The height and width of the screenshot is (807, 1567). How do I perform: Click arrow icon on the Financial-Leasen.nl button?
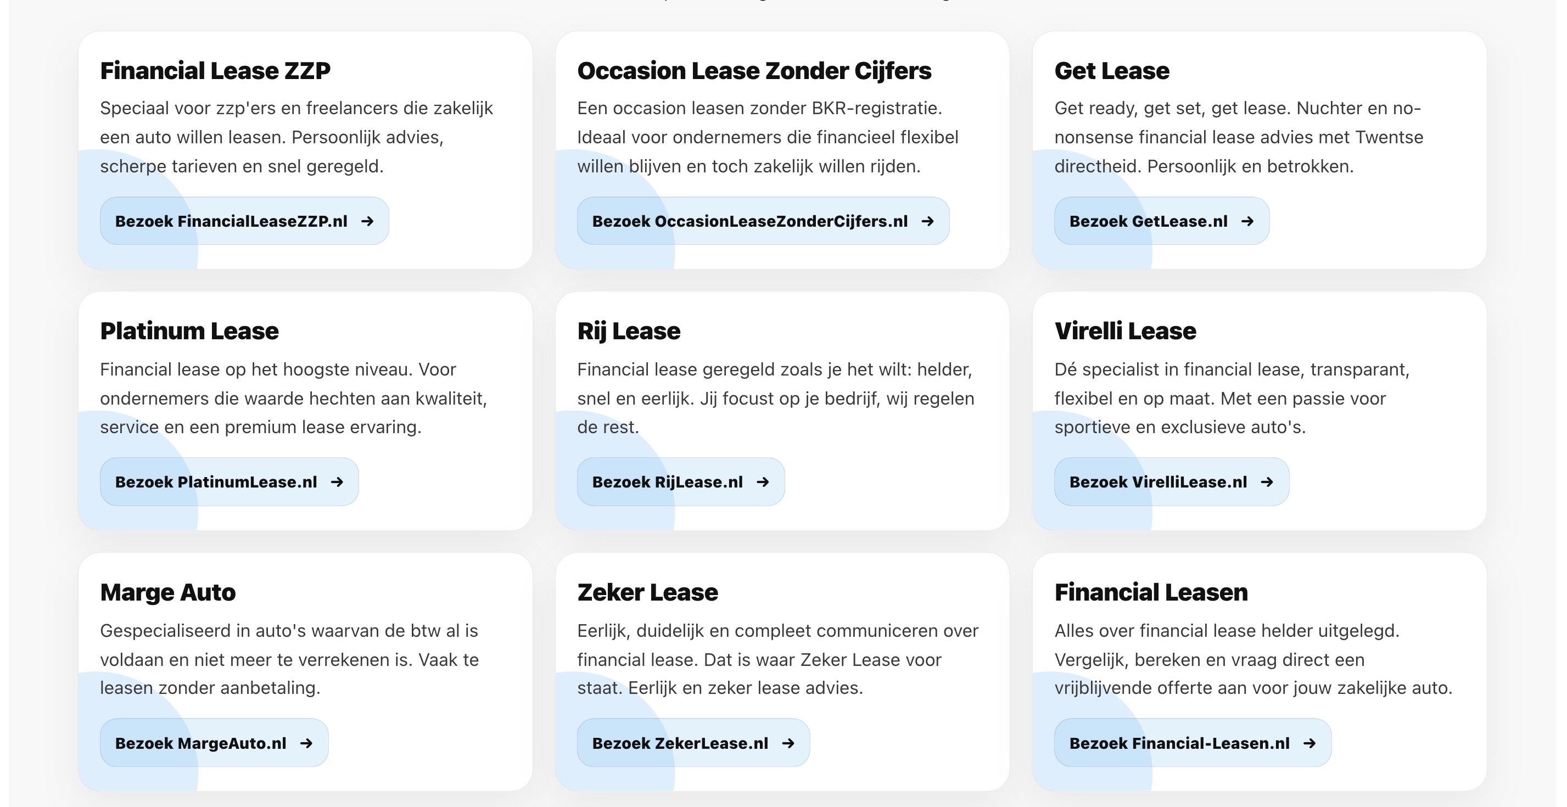pos(1309,743)
